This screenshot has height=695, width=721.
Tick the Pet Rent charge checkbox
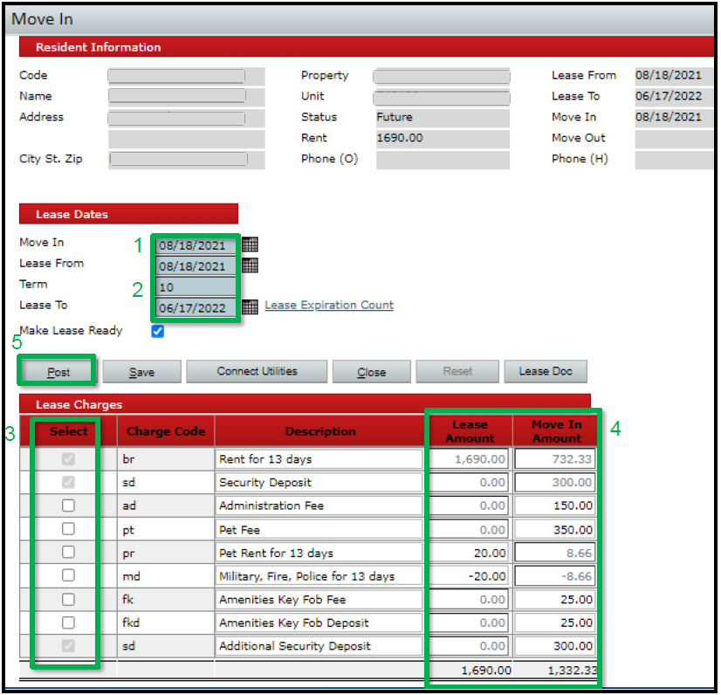click(x=68, y=553)
